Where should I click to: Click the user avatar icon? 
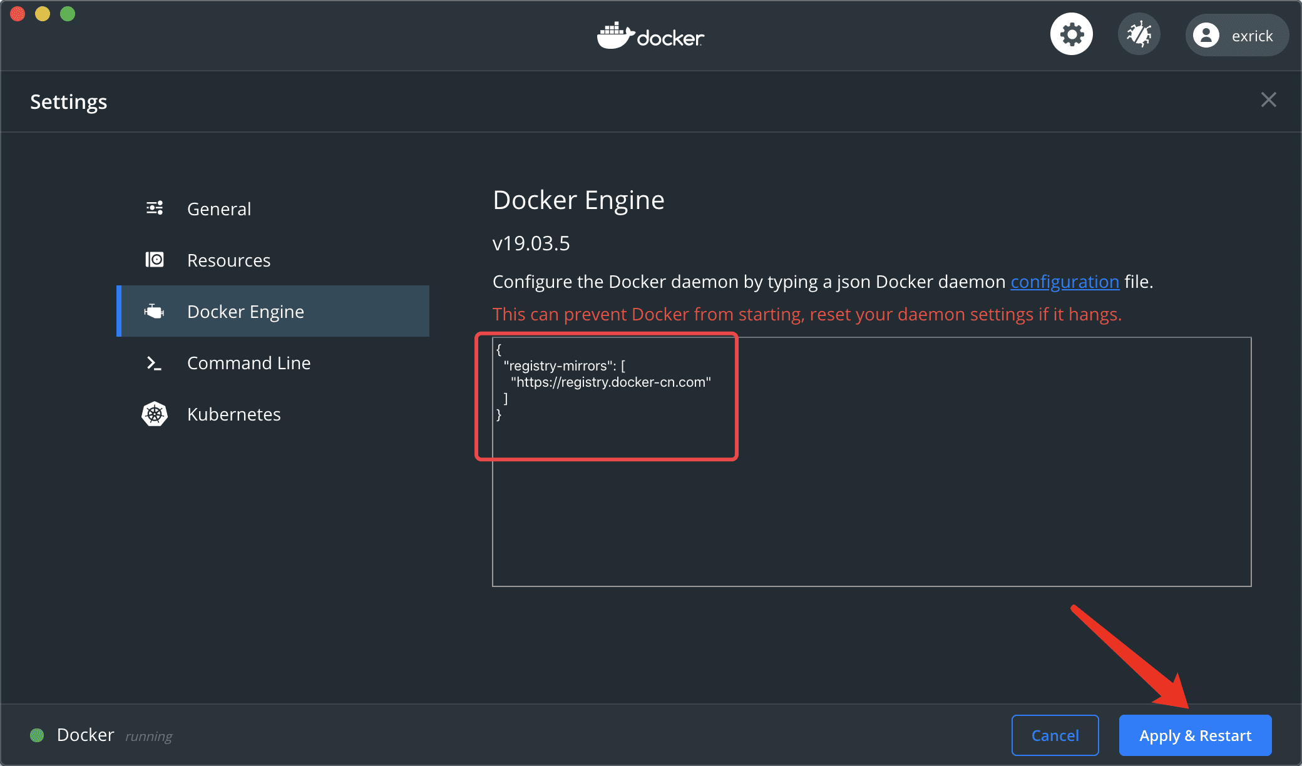coord(1206,35)
